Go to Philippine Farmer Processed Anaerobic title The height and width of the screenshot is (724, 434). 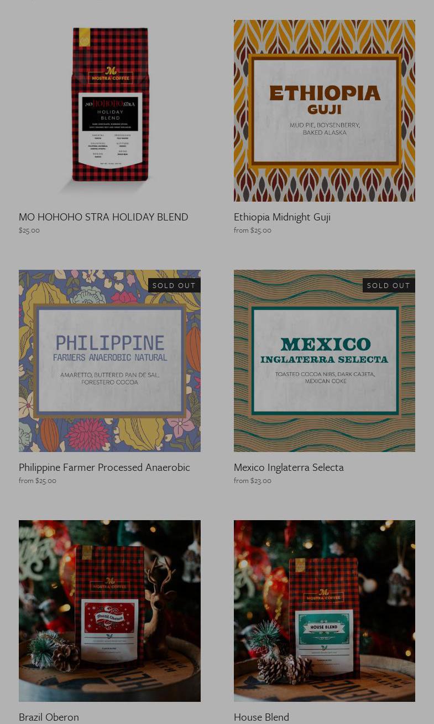(104, 467)
